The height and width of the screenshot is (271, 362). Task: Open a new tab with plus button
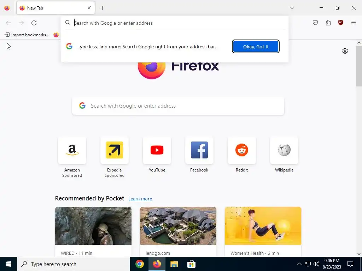(x=103, y=8)
